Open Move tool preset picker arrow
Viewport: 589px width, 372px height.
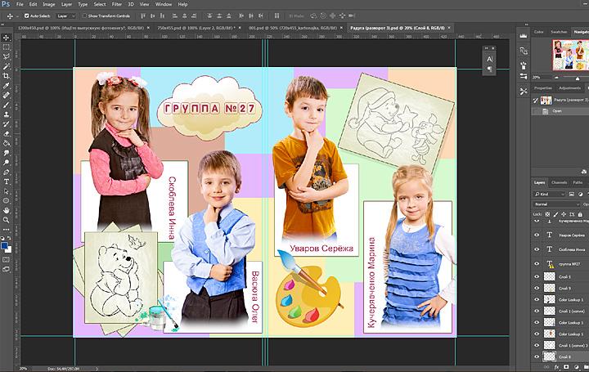[18, 16]
